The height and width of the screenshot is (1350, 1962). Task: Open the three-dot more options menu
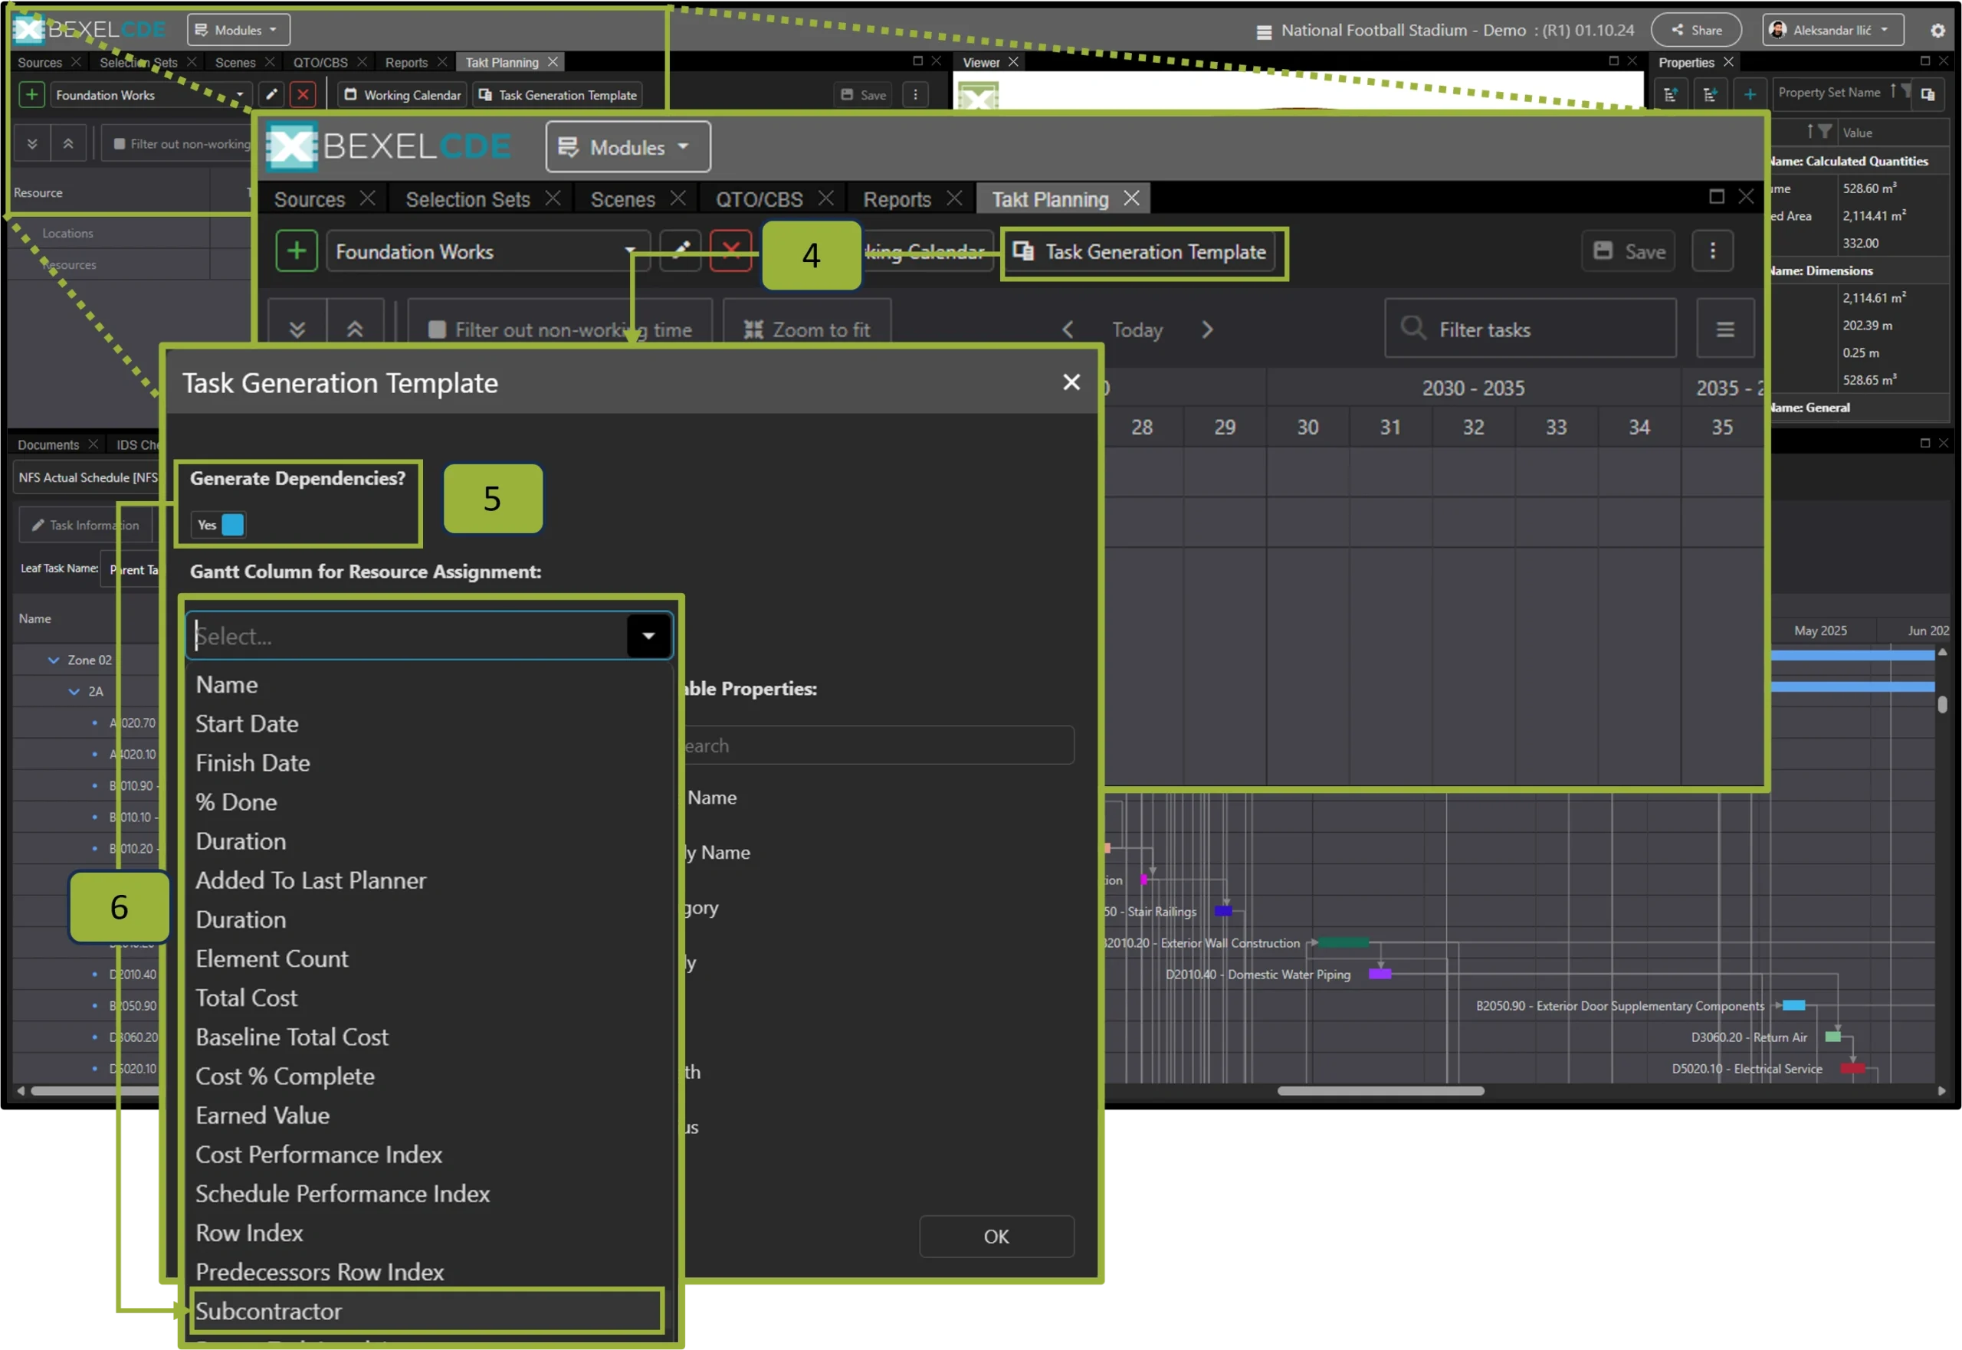[1712, 251]
